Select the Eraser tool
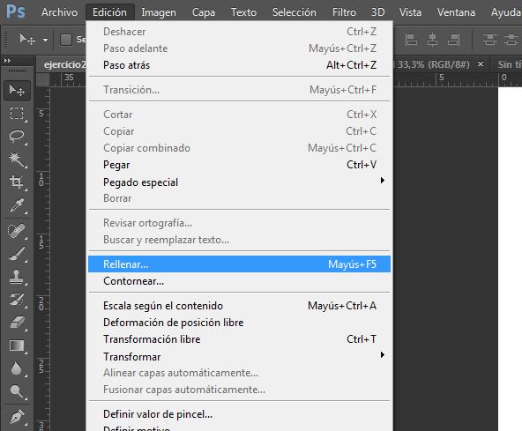Image resolution: width=522 pixels, height=431 pixels. coord(17,323)
